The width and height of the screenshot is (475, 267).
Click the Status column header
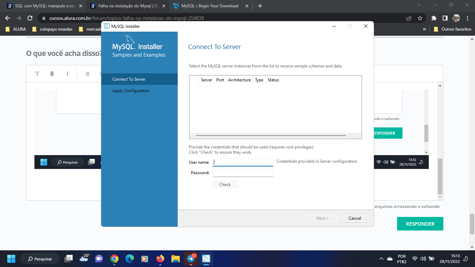click(273, 80)
